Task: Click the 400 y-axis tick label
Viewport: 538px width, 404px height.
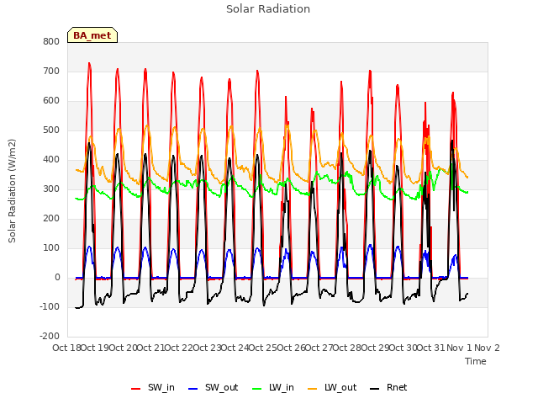Action: click(x=51, y=159)
